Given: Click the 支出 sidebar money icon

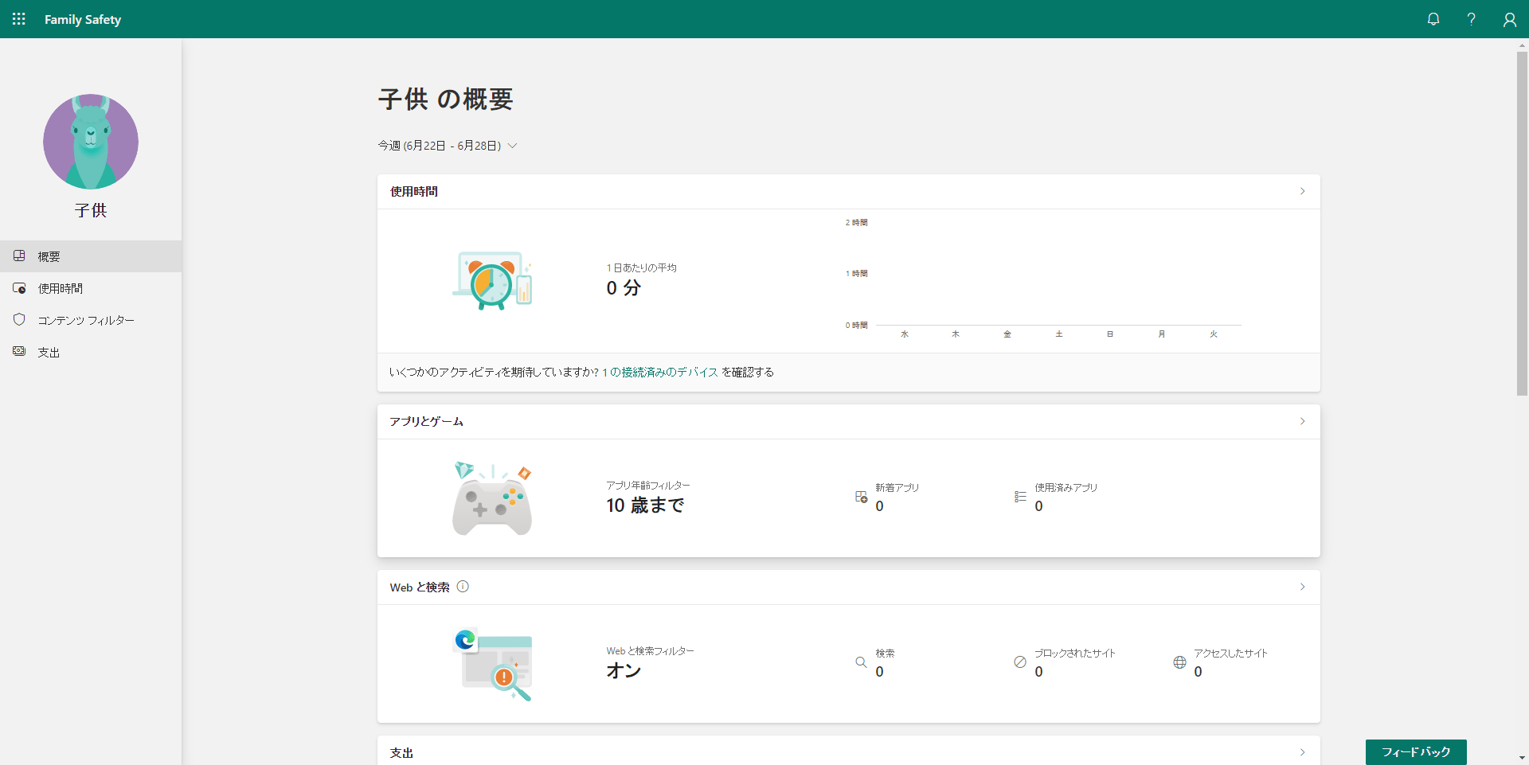Looking at the screenshot, I should (19, 351).
